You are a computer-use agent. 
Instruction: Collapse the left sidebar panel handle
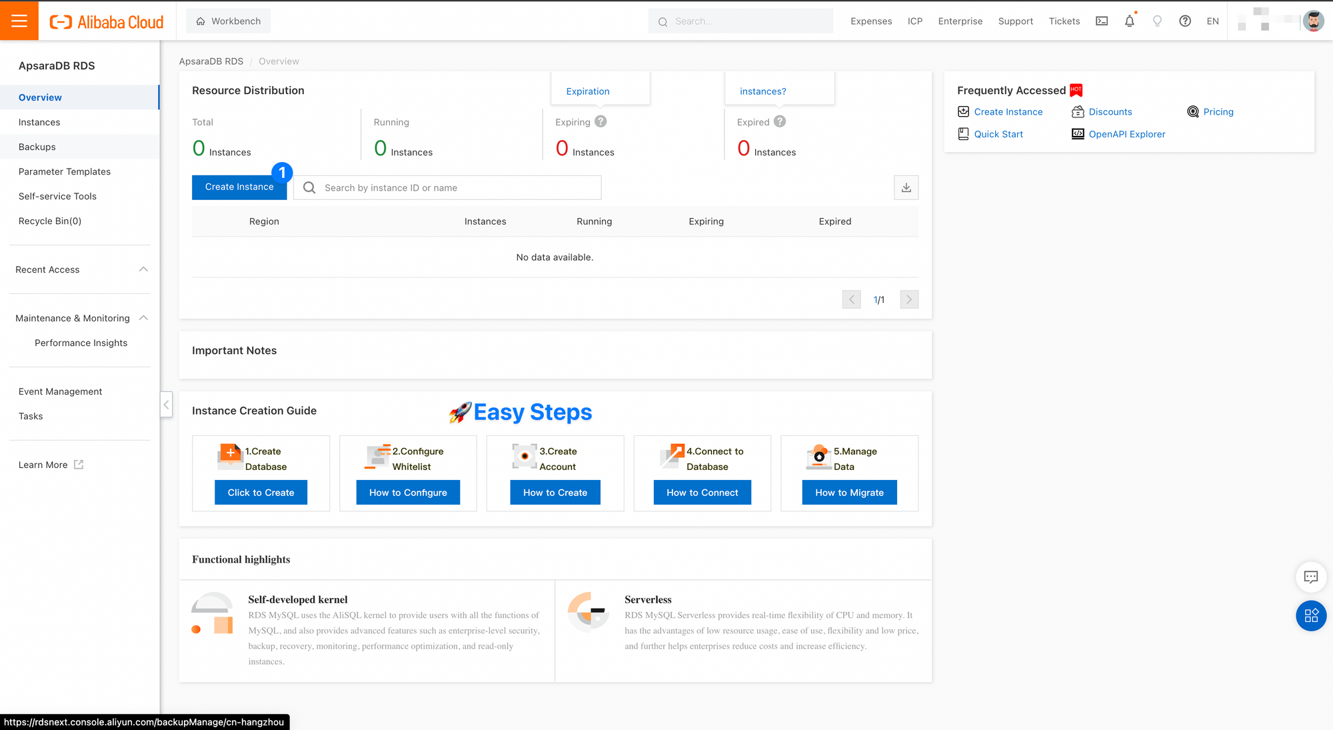click(166, 405)
